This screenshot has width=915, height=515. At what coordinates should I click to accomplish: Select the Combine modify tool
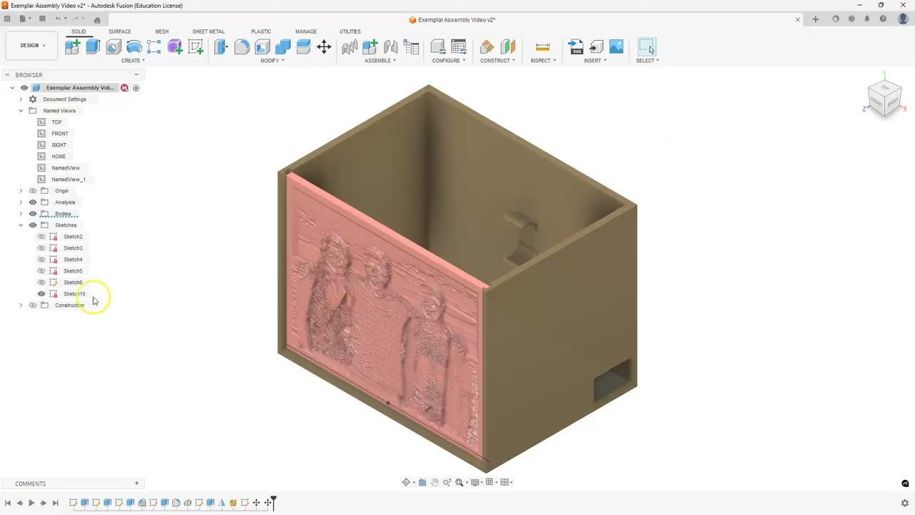[283, 47]
